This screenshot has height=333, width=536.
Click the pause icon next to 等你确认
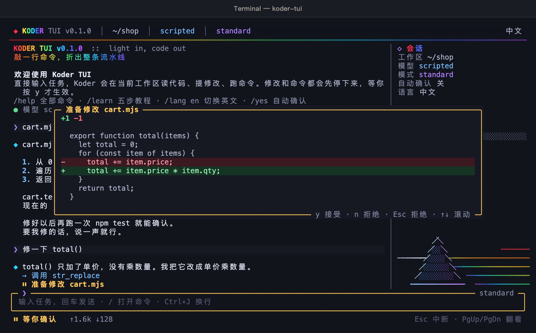point(16,319)
